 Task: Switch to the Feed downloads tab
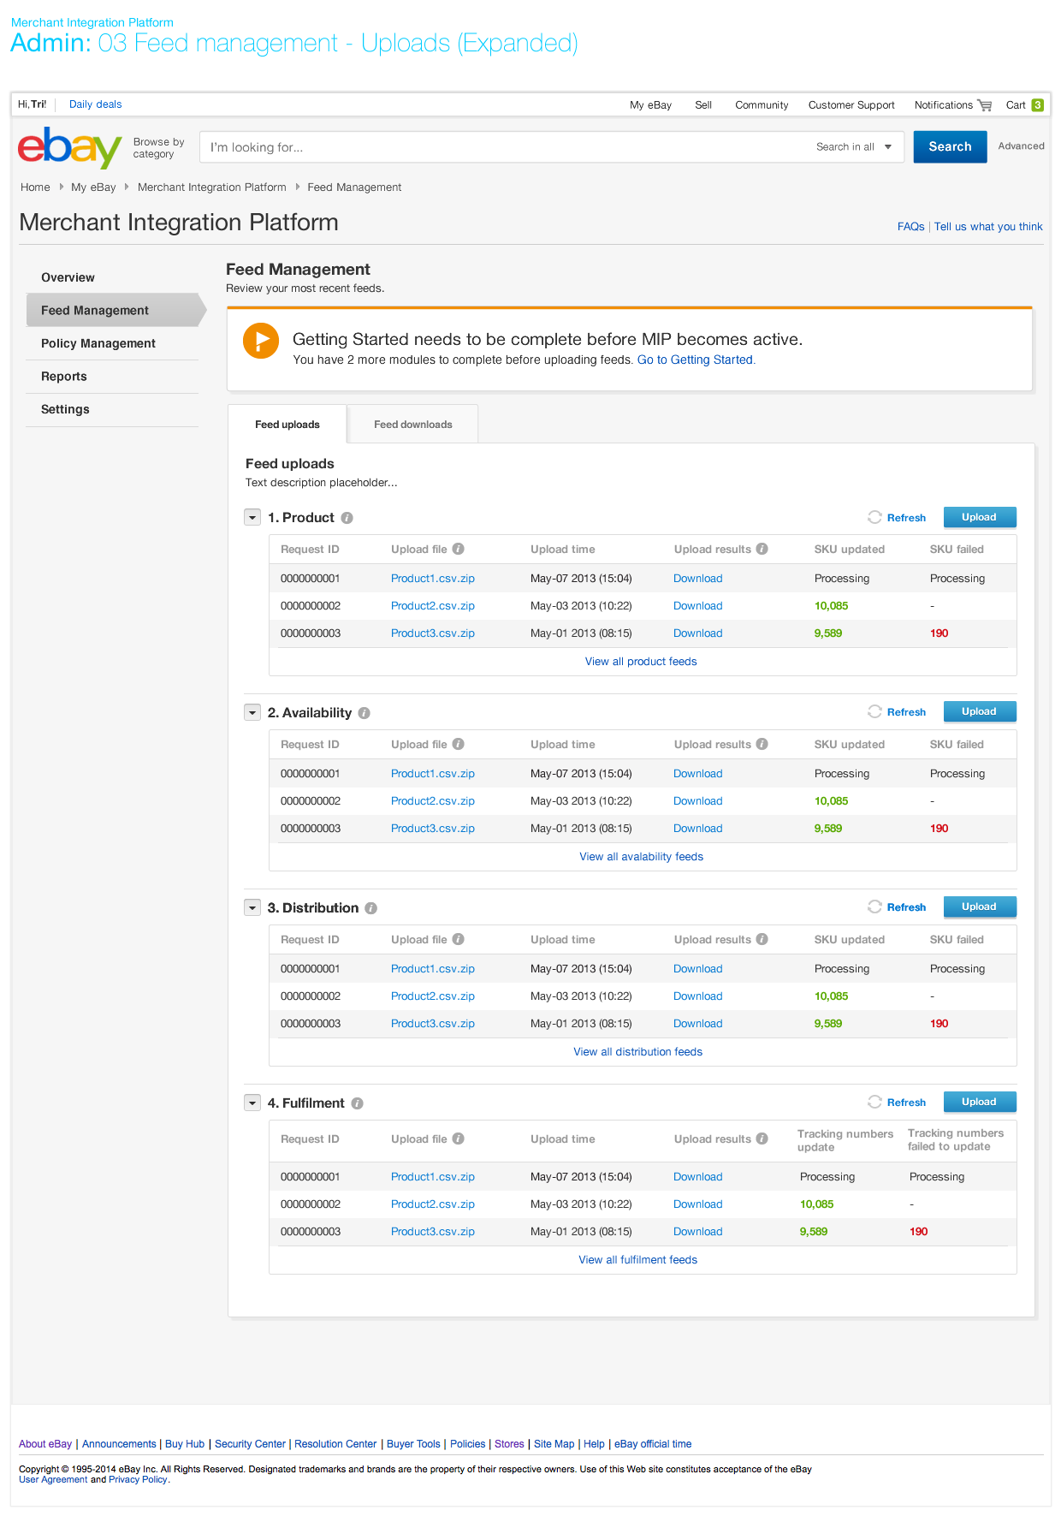413,425
